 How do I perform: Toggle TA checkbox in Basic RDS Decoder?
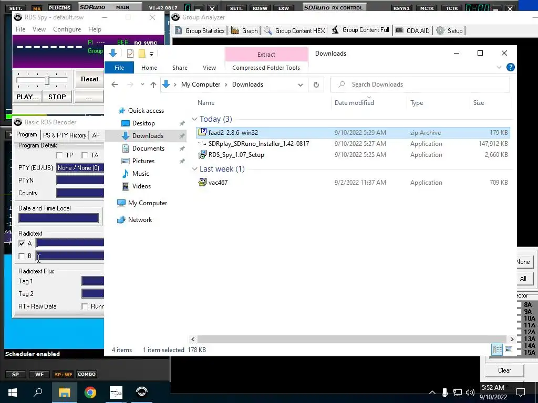coord(85,155)
